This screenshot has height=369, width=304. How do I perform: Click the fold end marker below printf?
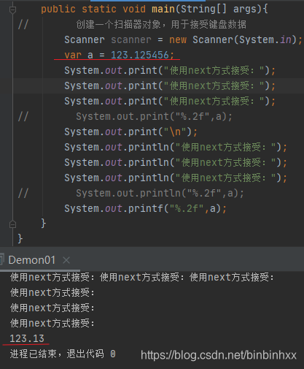click(12, 224)
